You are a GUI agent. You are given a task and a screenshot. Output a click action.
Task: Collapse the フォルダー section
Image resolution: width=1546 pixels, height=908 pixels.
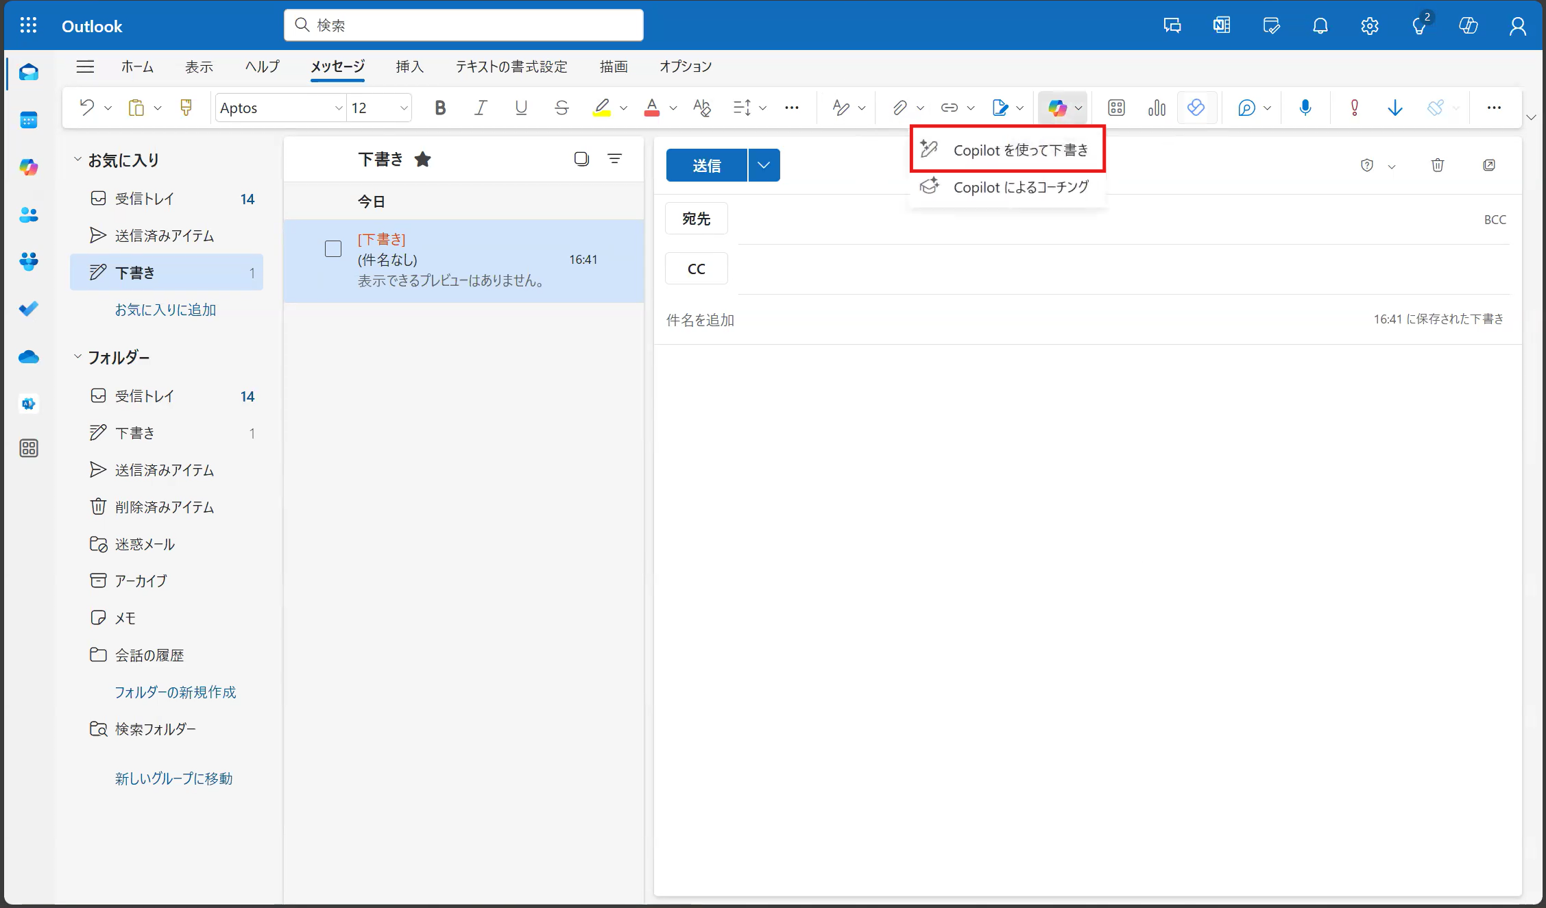(77, 356)
